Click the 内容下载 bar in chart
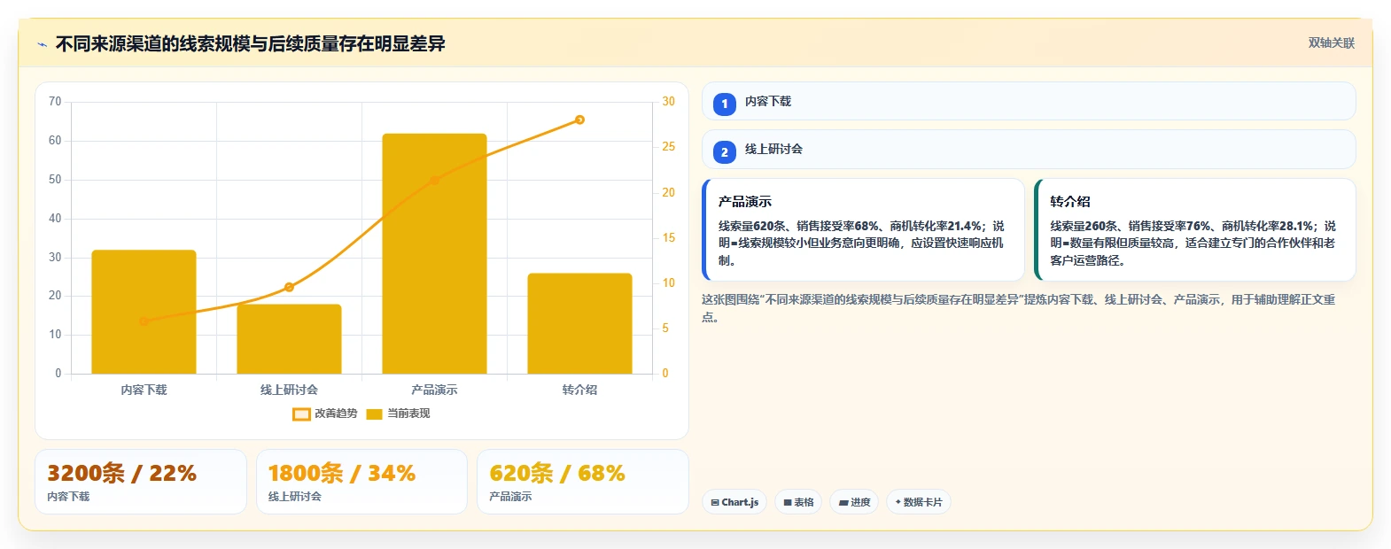The image size is (1391, 549). click(144, 312)
